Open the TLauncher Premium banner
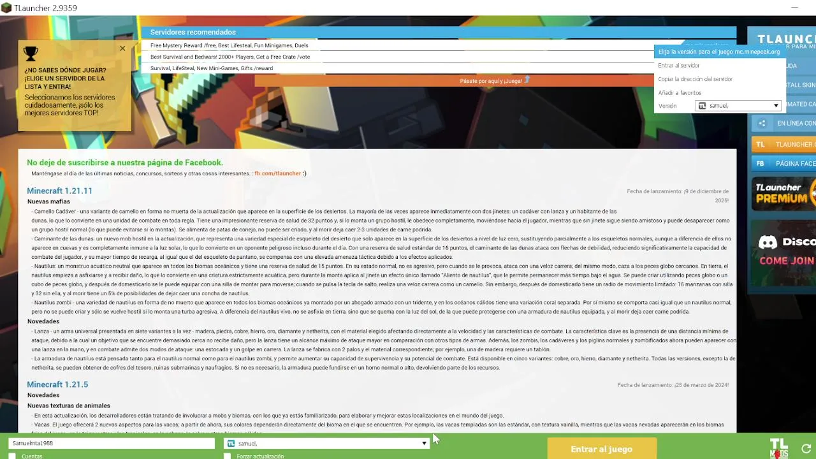816x459 pixels. 783,193
